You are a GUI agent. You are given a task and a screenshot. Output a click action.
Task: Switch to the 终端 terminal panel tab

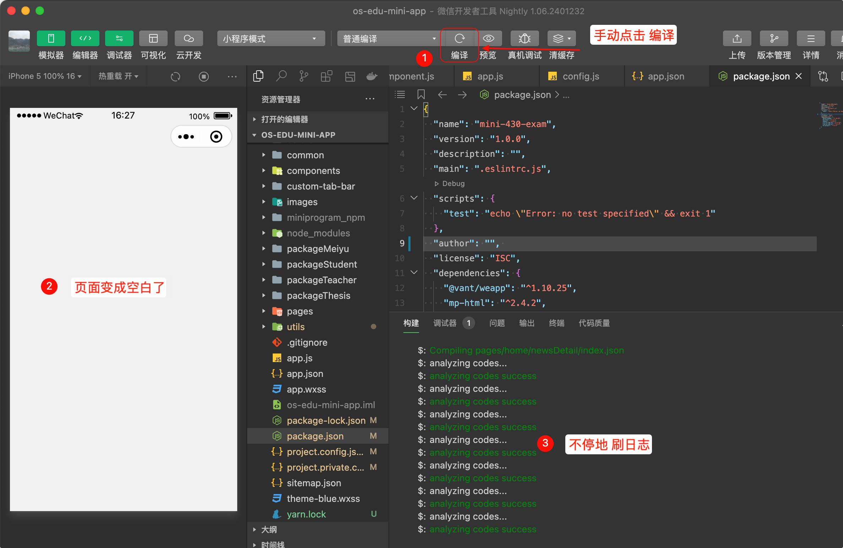556,323
